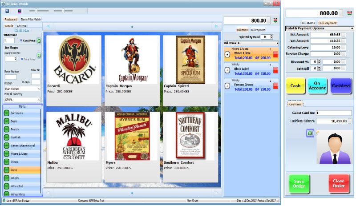Click the Table No input field
The image size is (356, 206).
[36, 75]
